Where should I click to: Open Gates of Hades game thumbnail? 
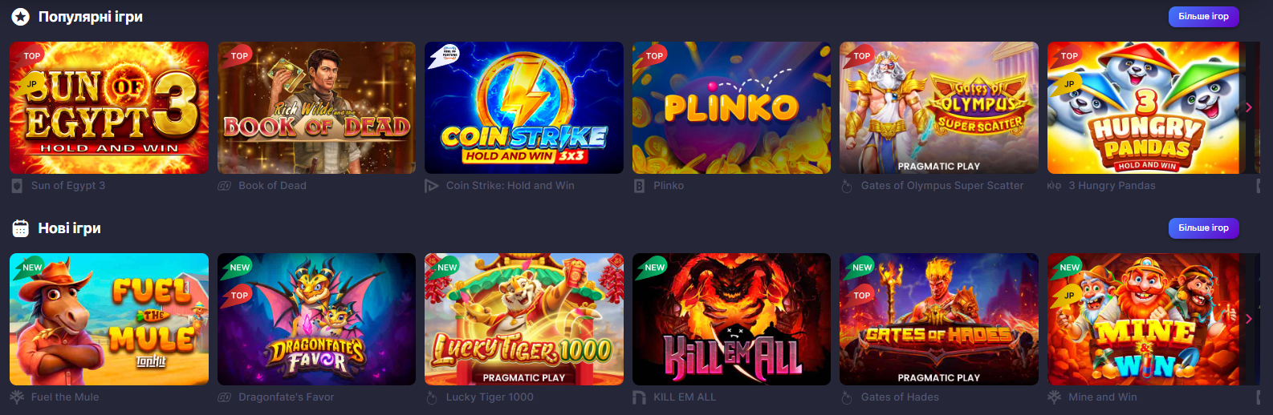pyautogui.click(x=939, y=319)
